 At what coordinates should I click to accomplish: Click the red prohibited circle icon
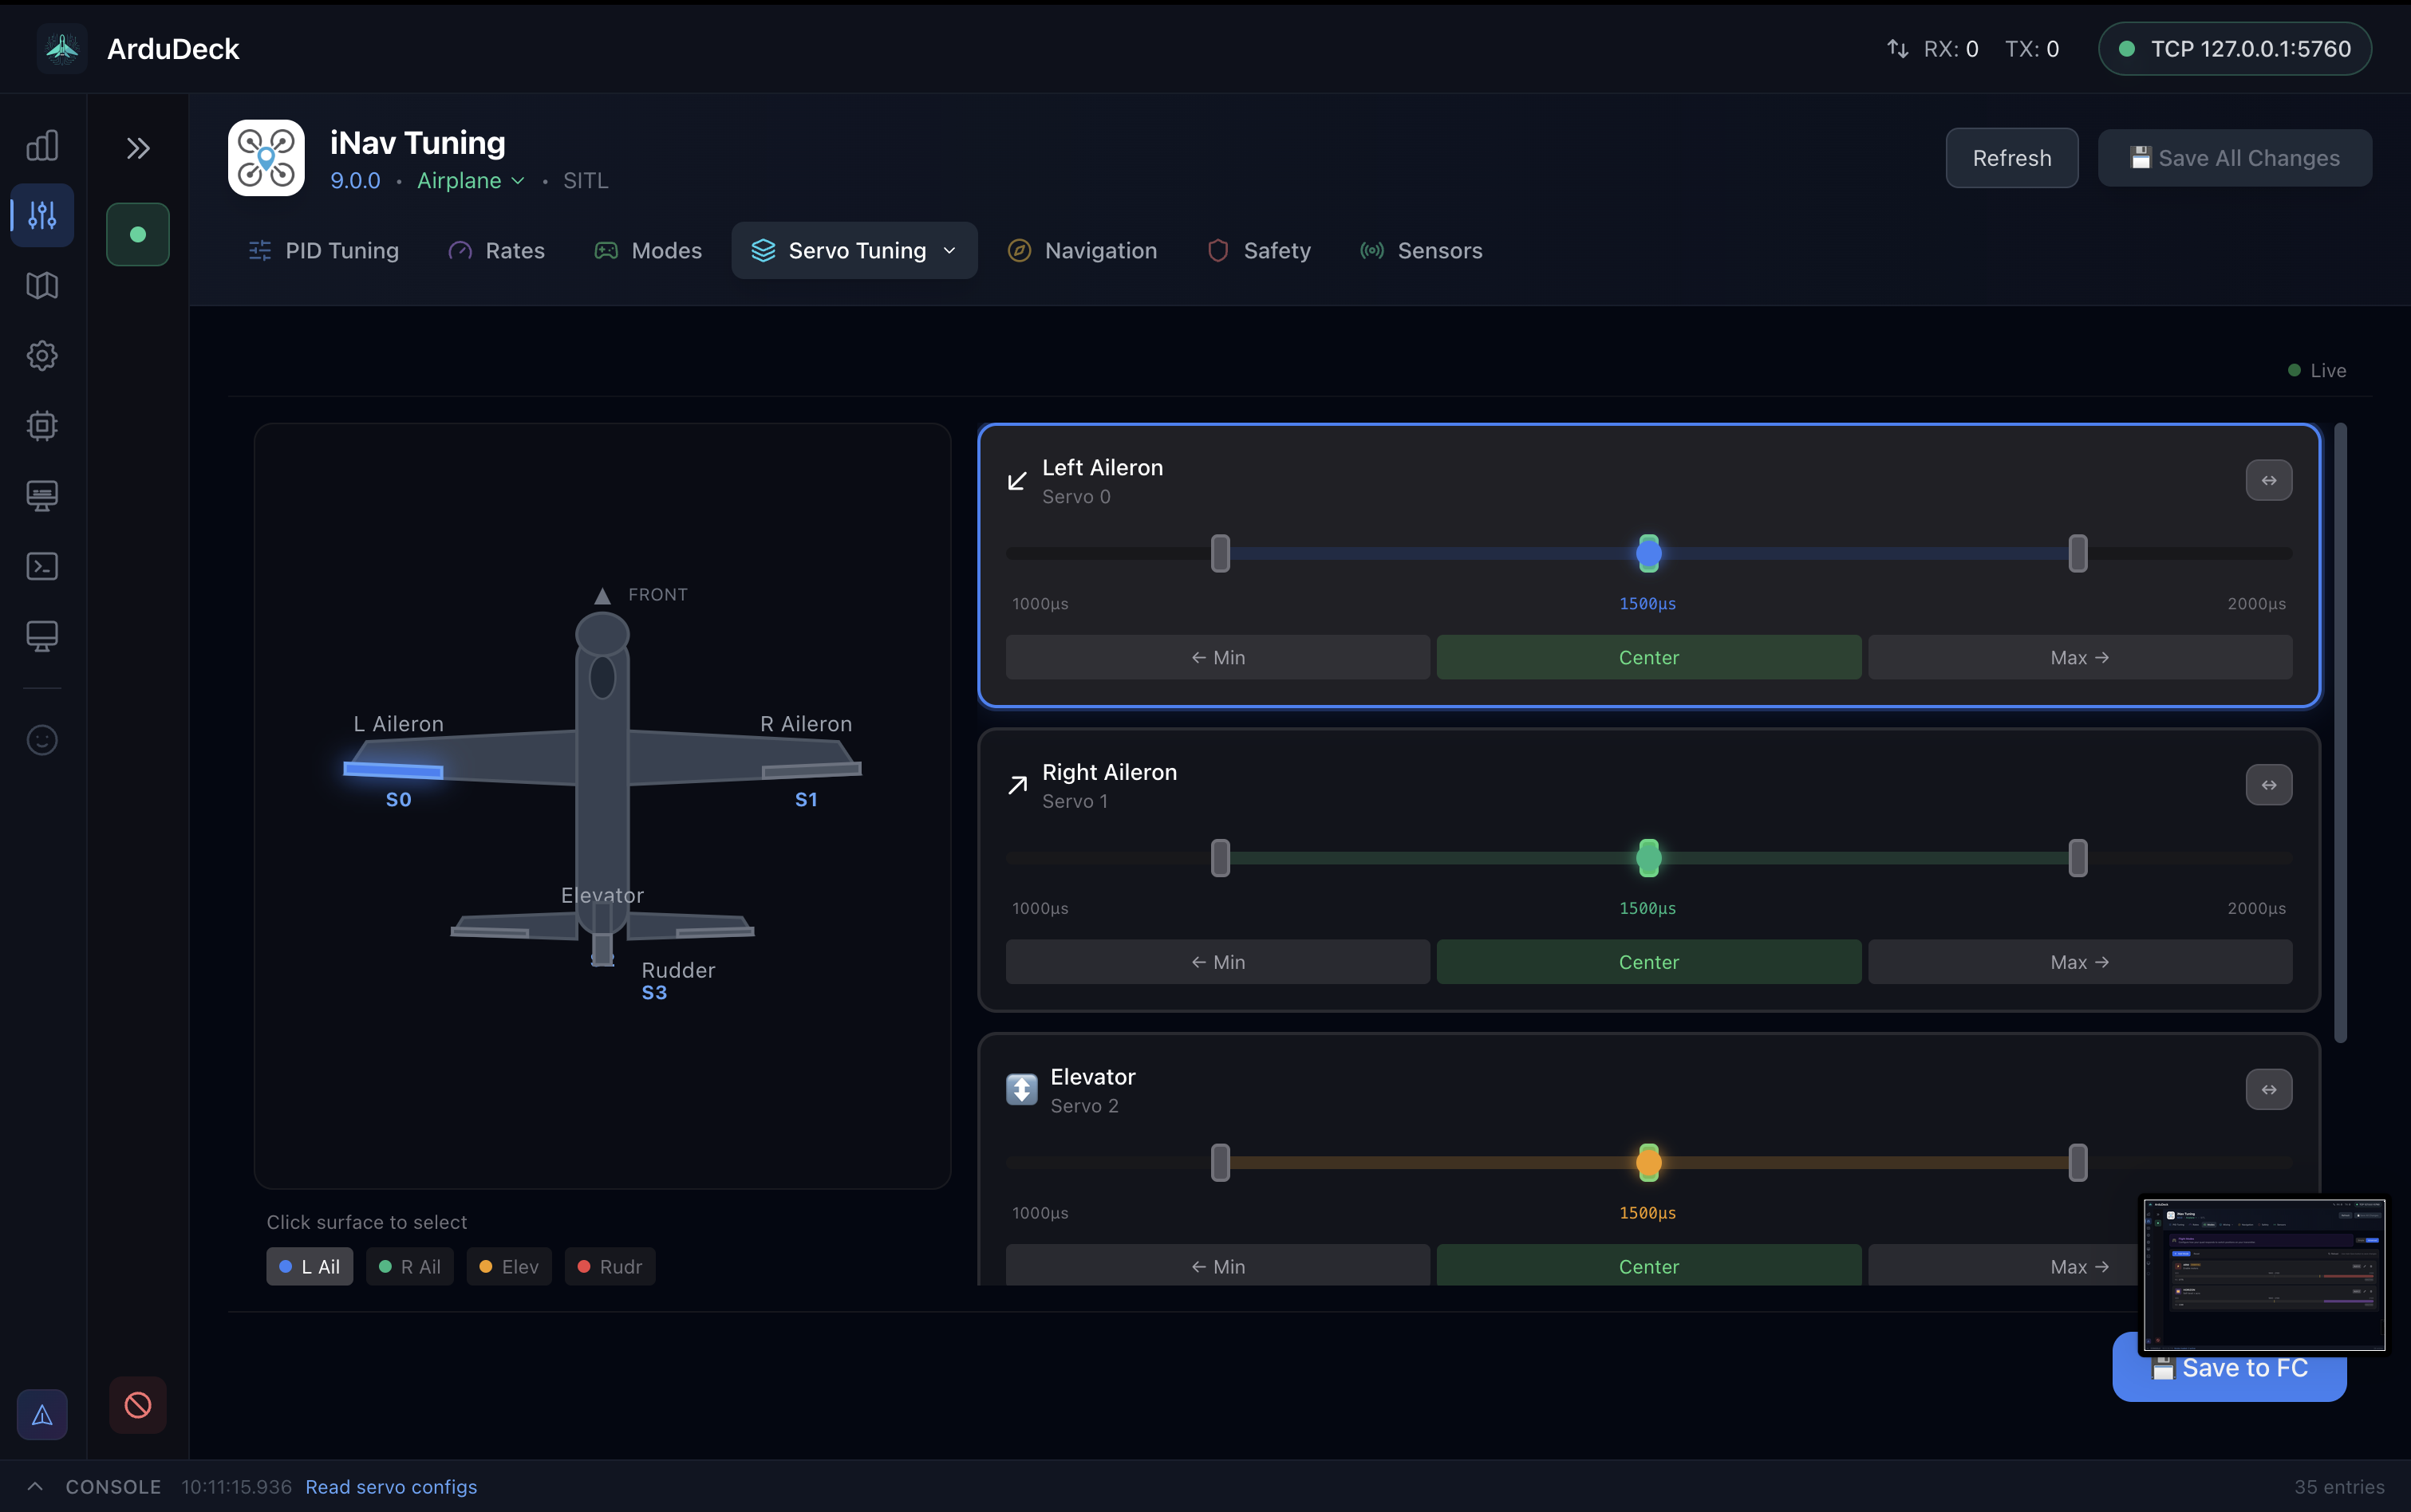[x=138, y=1405]
